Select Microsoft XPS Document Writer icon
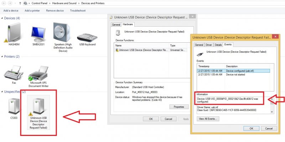Screen dimensions: 285x142 [38, 73]
